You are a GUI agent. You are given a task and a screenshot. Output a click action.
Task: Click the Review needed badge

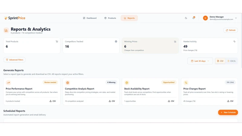coord(50,82)
